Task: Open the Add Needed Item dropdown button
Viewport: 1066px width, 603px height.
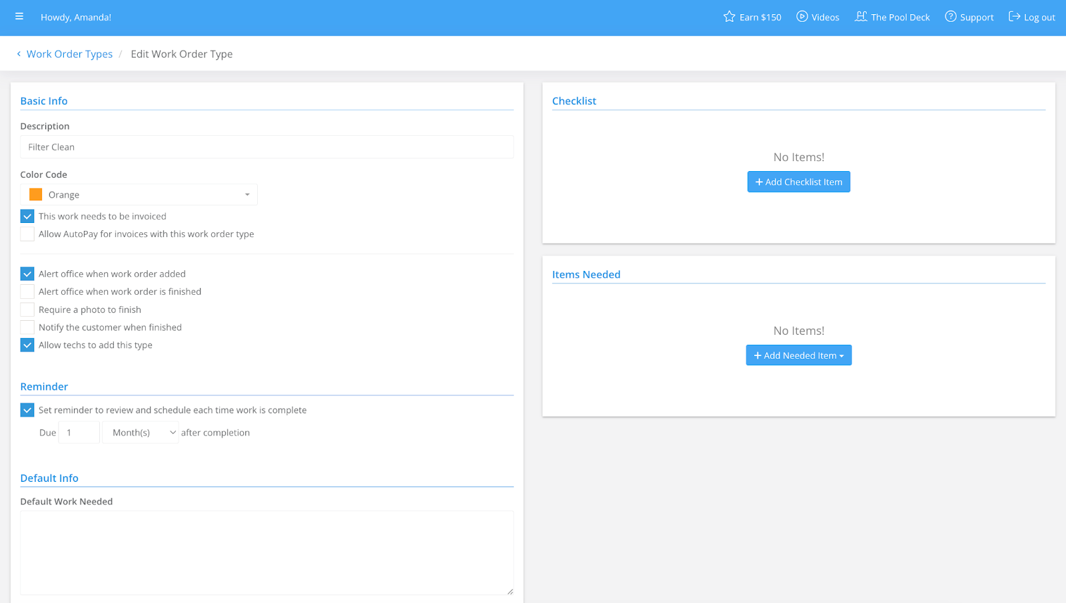Action: (799, 355)
